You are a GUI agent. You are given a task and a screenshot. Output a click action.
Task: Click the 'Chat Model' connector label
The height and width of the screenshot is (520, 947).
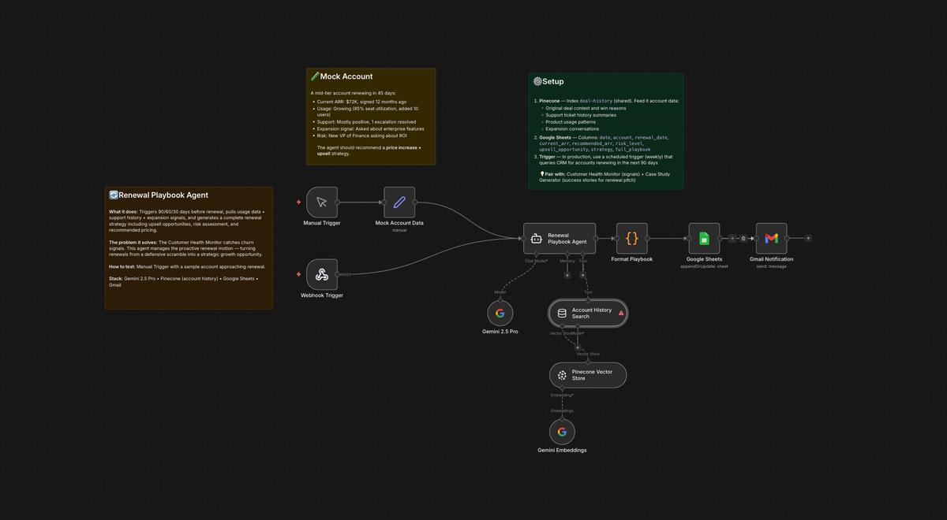tap(537, 260)
